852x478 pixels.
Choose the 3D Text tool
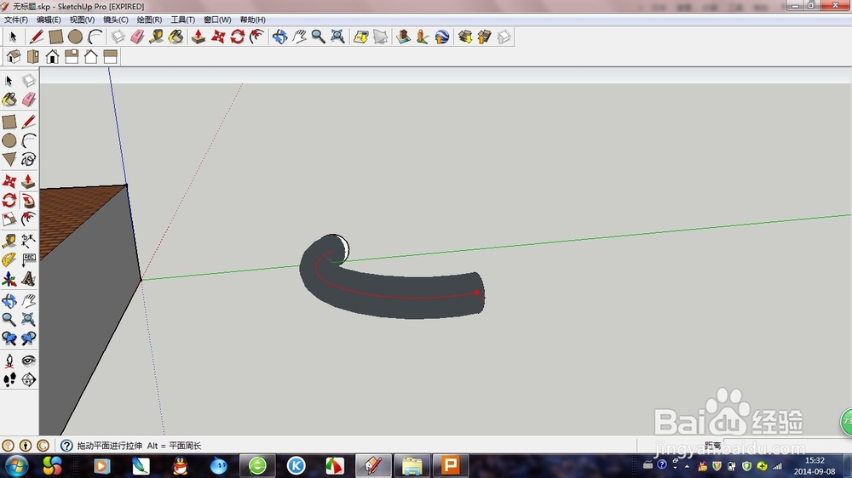(28, 279)
